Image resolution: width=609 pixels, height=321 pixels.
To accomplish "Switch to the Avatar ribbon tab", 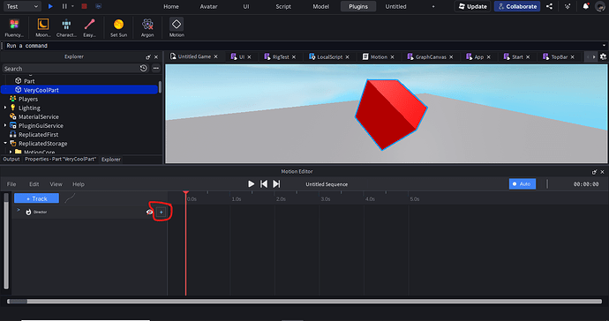I will point(208,6).
